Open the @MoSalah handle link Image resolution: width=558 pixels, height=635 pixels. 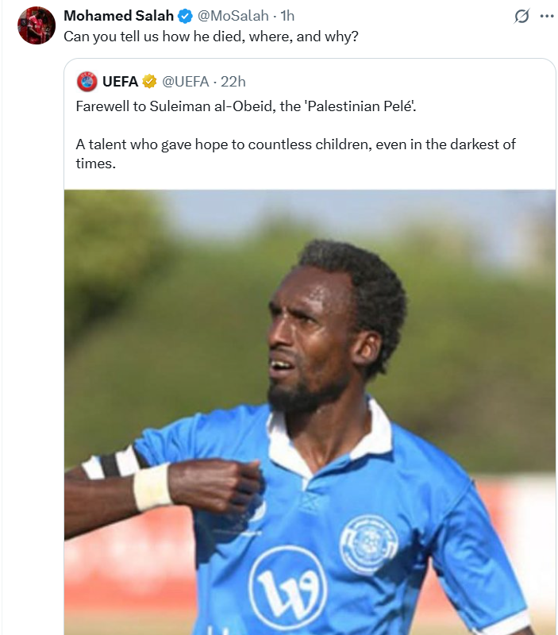coord(233,16)
